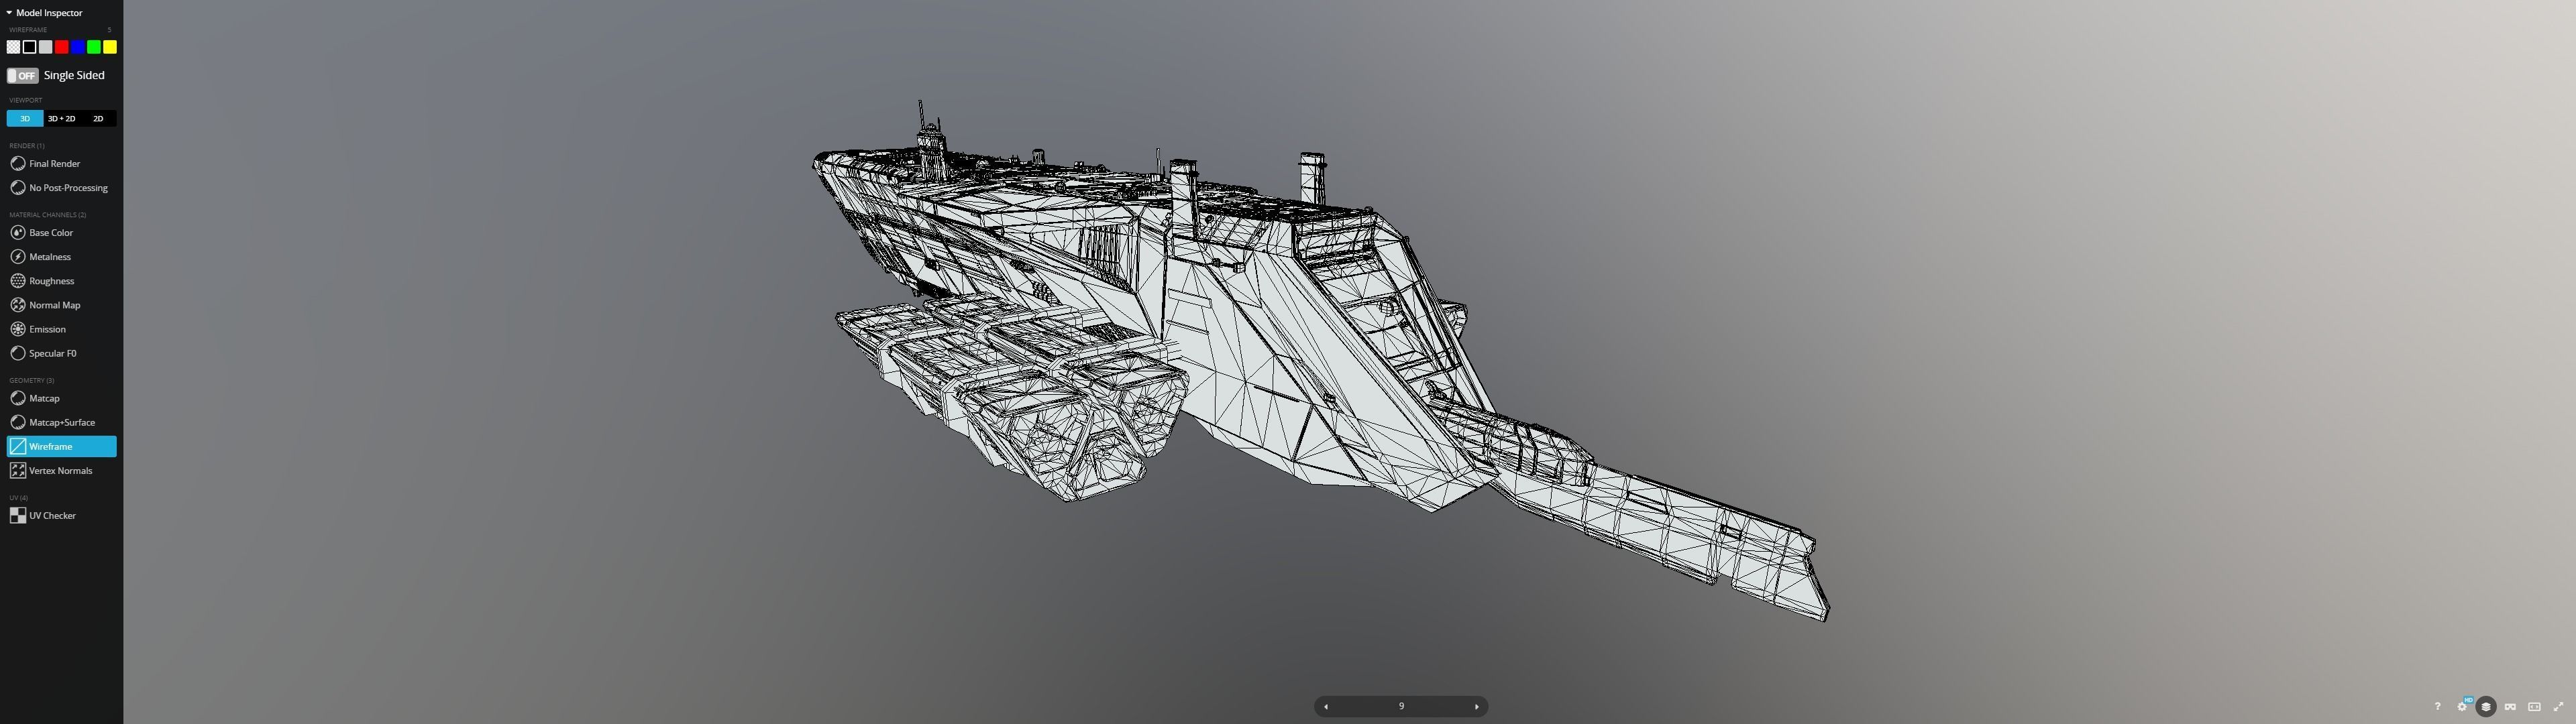Select the transparent checkered wireframe color swatch

pyautogui.click(x=13, y=47)
